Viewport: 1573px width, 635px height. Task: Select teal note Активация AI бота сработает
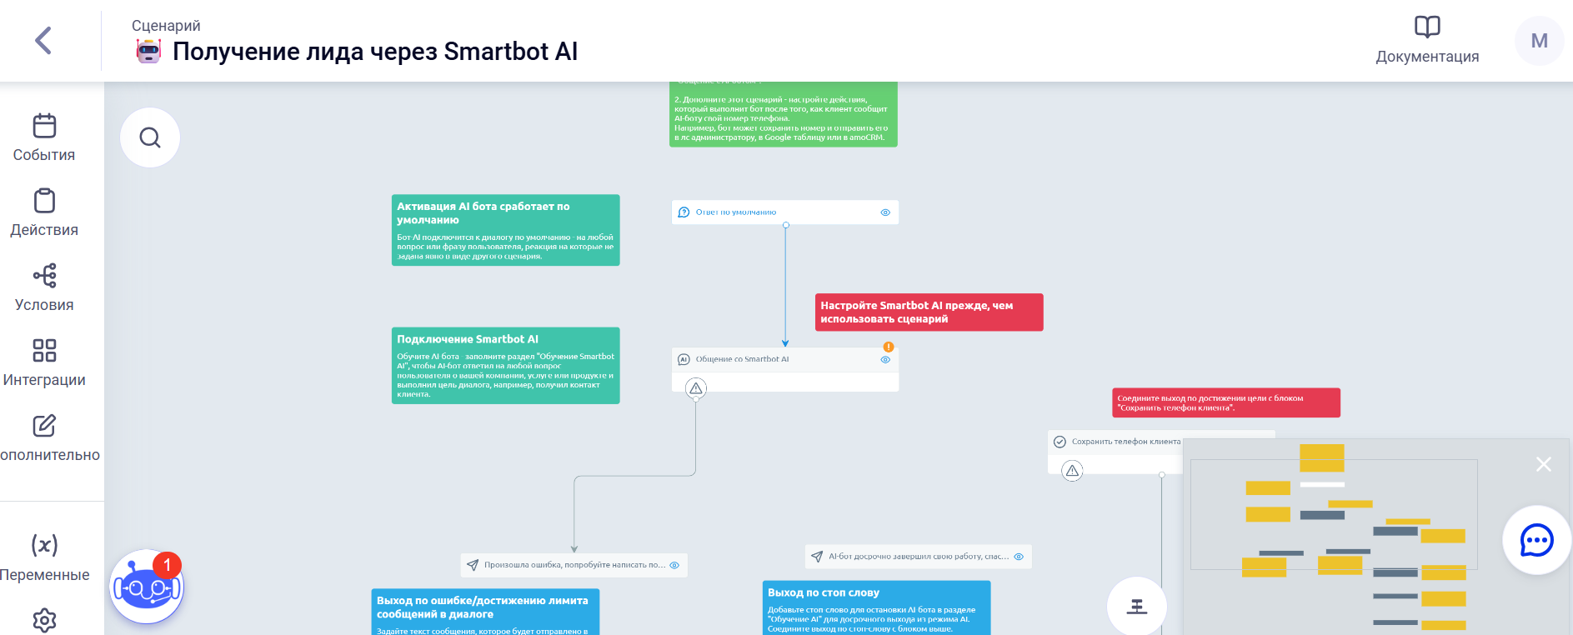click(506, 230)
